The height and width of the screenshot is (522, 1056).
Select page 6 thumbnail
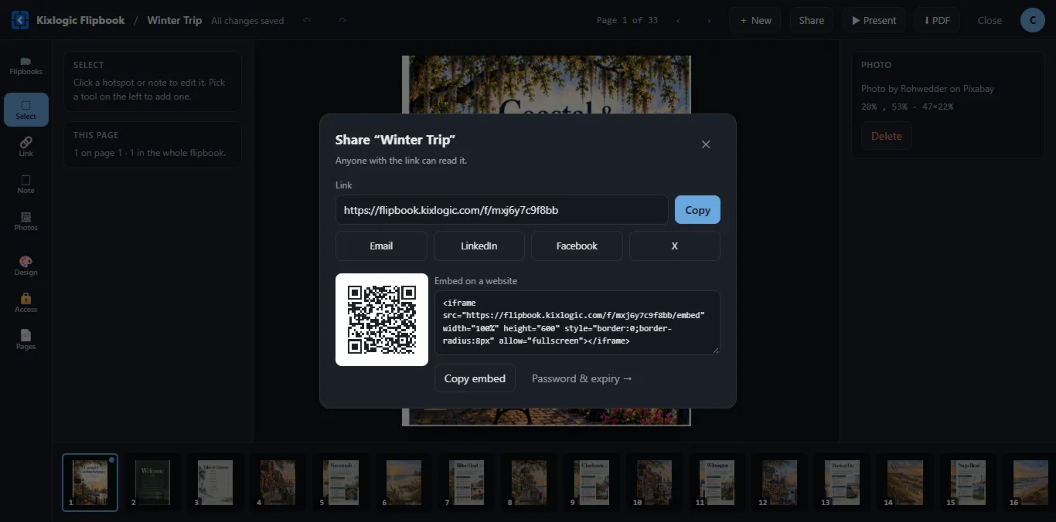[404, 483]
